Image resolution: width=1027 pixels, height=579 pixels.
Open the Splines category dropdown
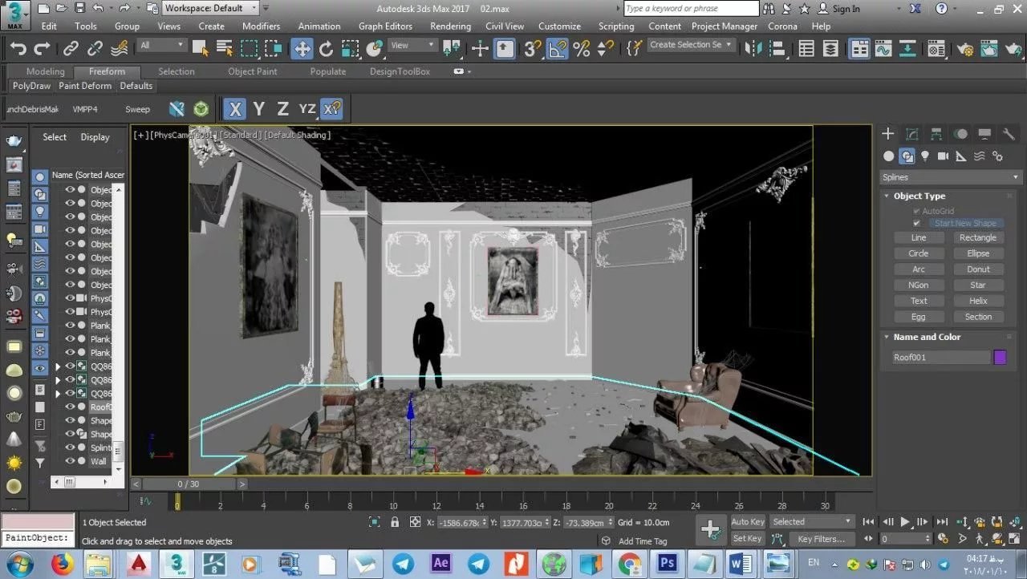(950, 177)
